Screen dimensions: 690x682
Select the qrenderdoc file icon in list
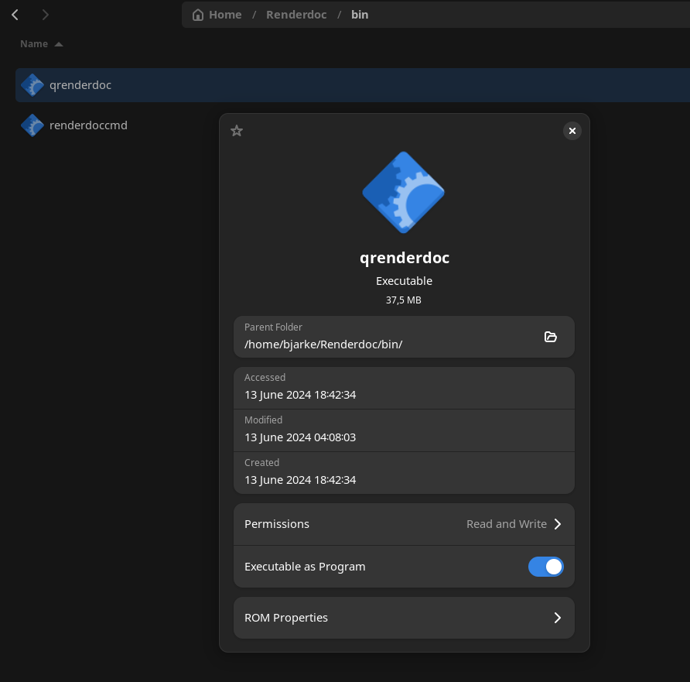(x=32, y=85)
